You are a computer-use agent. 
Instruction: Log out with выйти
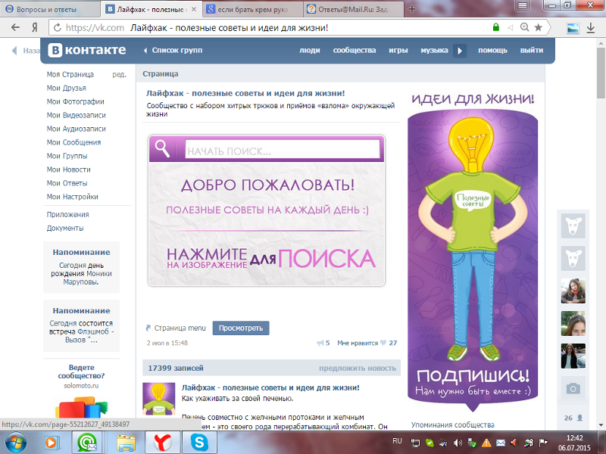pos(532,51)
